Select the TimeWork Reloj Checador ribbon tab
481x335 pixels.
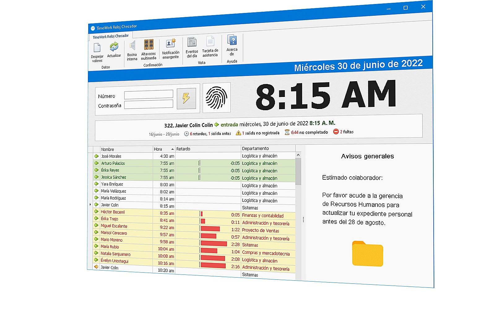110,36
